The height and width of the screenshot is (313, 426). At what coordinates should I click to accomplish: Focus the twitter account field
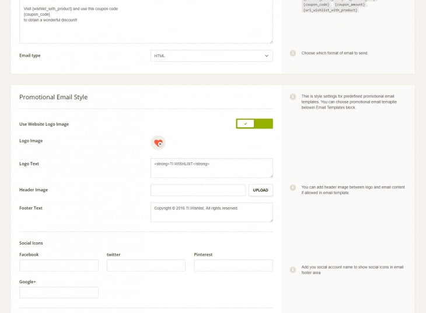(146, 266)
